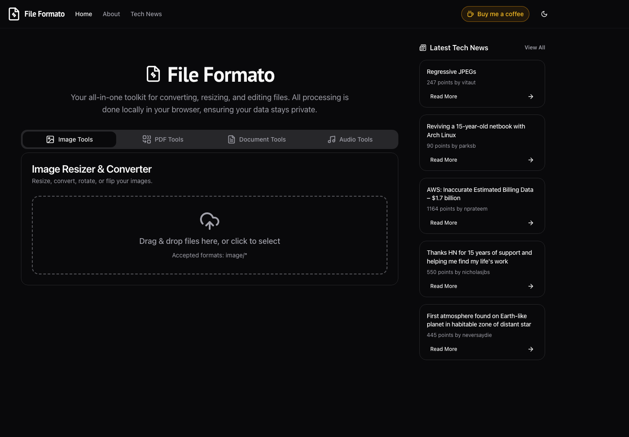This screenshot has width=629, height=437.
Task: Click '247 points by vitaut' text
Action: point(451,83)
